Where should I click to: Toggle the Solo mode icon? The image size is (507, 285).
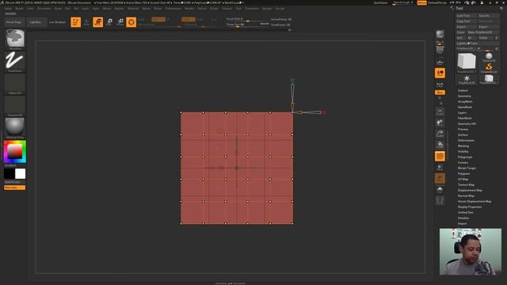440,189
